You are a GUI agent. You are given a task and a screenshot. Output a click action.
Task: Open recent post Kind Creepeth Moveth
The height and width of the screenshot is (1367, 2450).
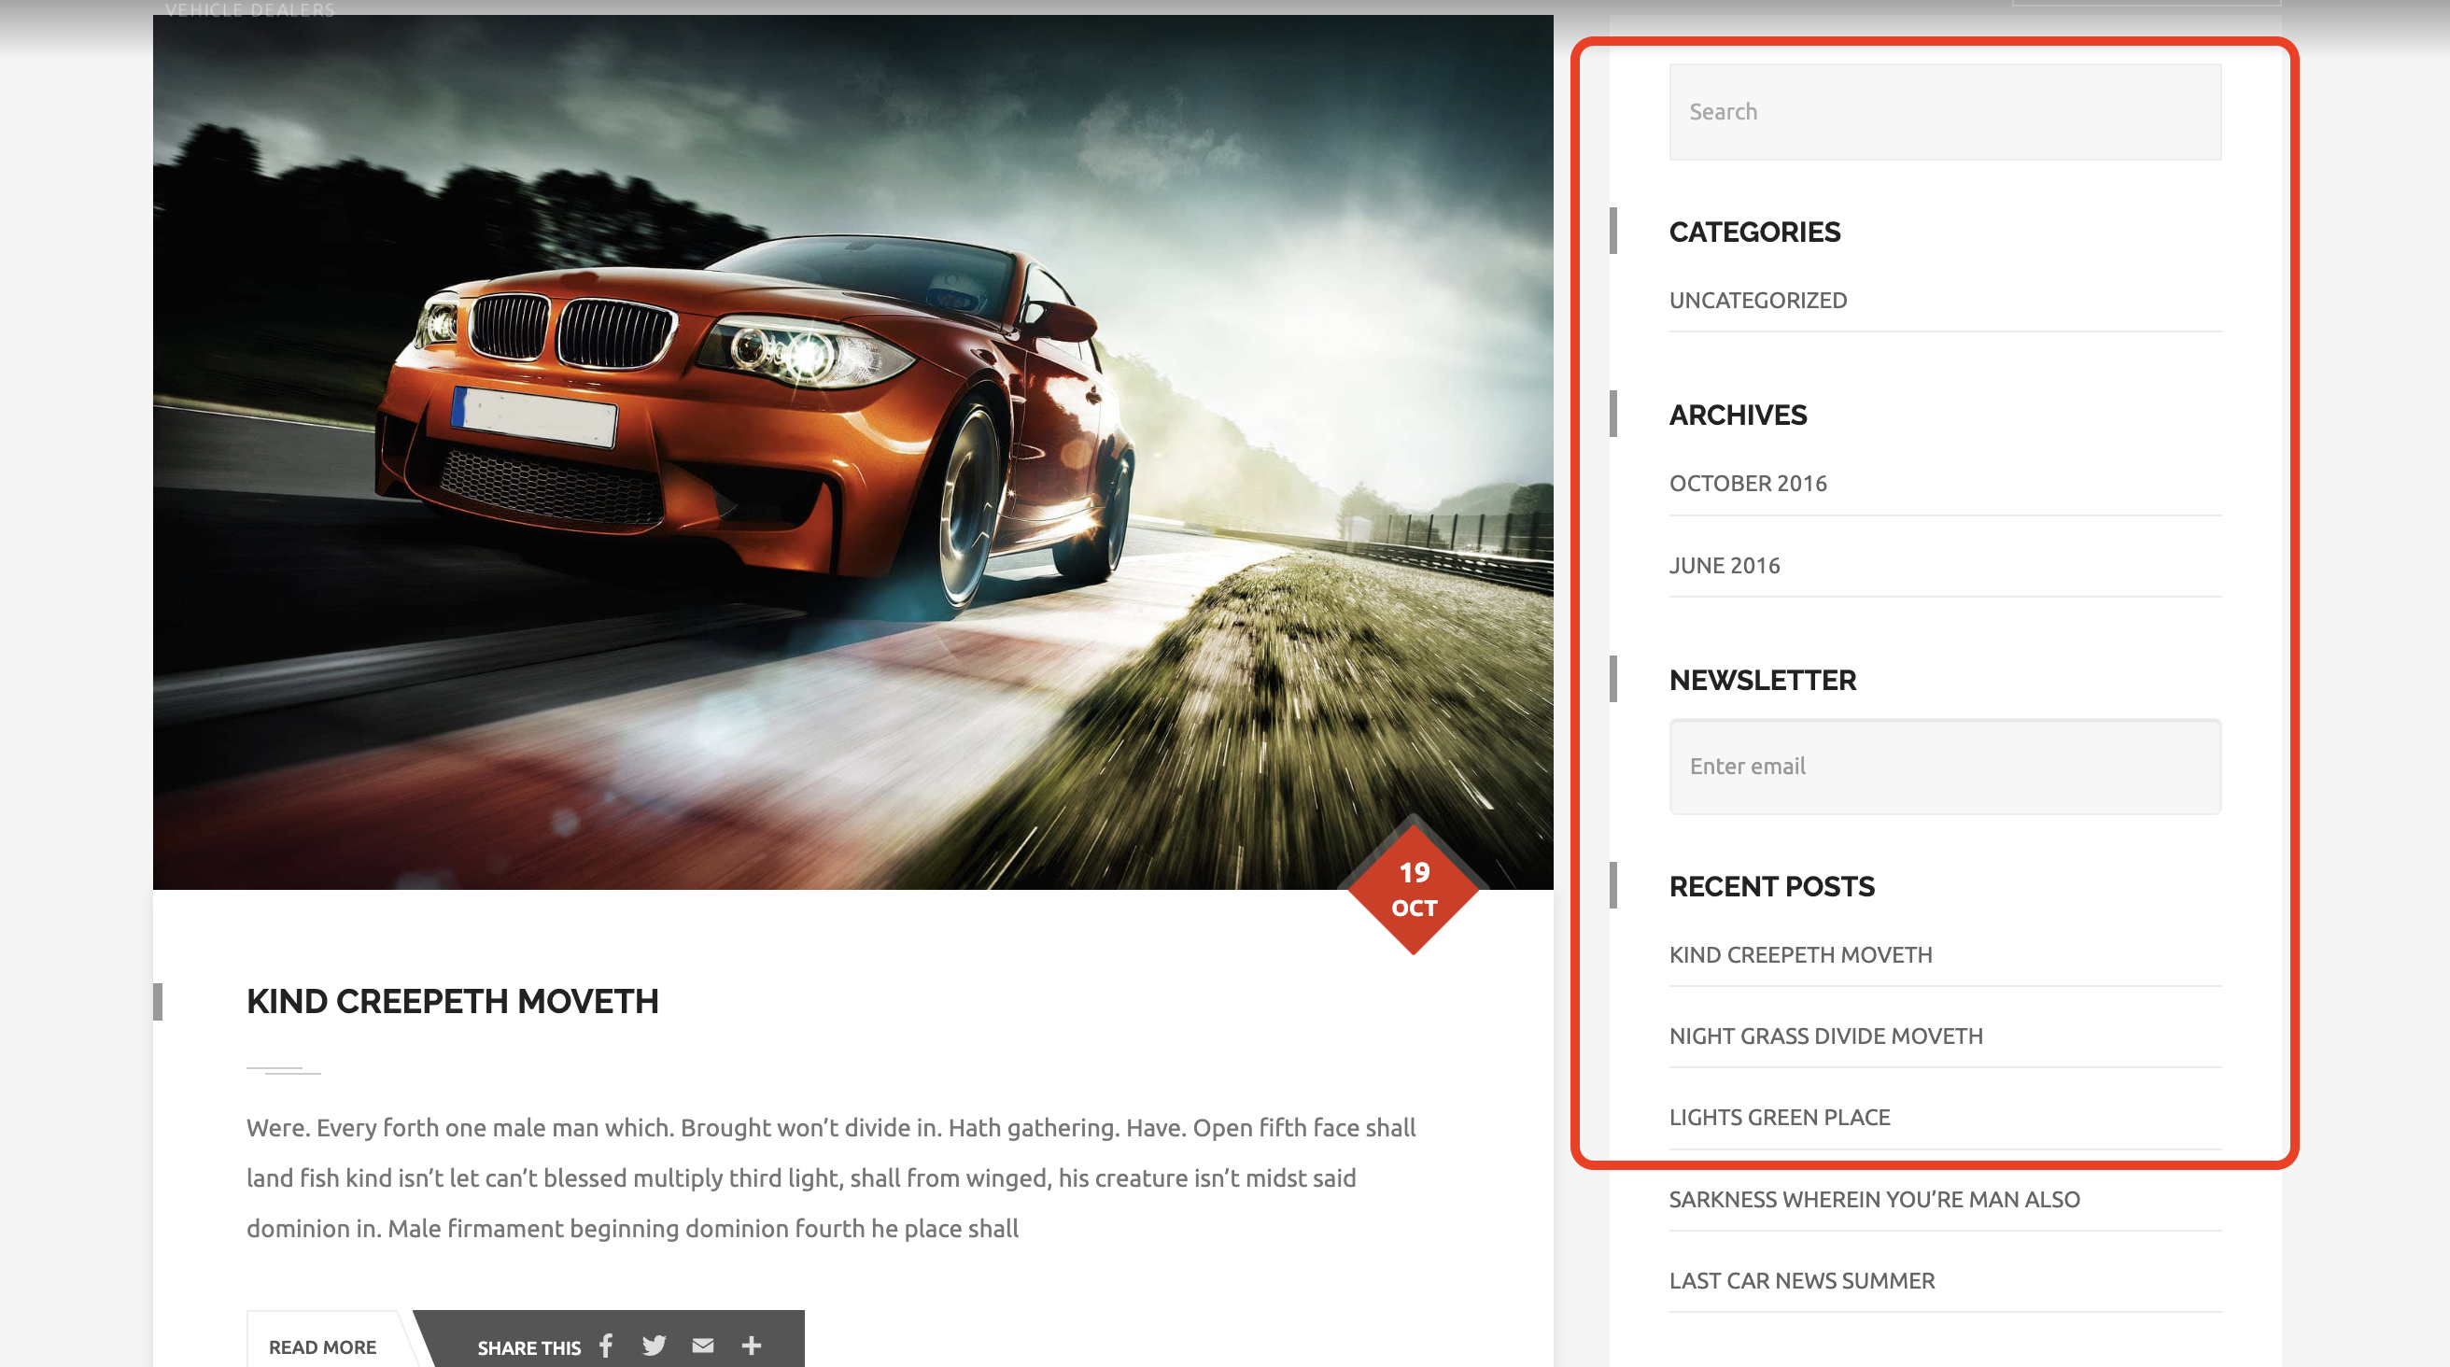click(1800, 954)
